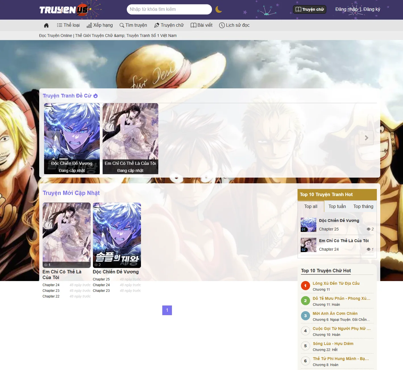
Task: Click the Truyện chữ header button
Action: coord(309,9)
